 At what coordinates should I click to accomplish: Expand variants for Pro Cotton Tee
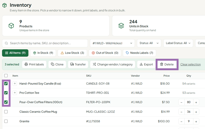point(15,93)
